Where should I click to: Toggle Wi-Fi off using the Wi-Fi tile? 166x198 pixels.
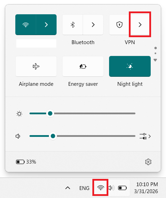point(26,25)
